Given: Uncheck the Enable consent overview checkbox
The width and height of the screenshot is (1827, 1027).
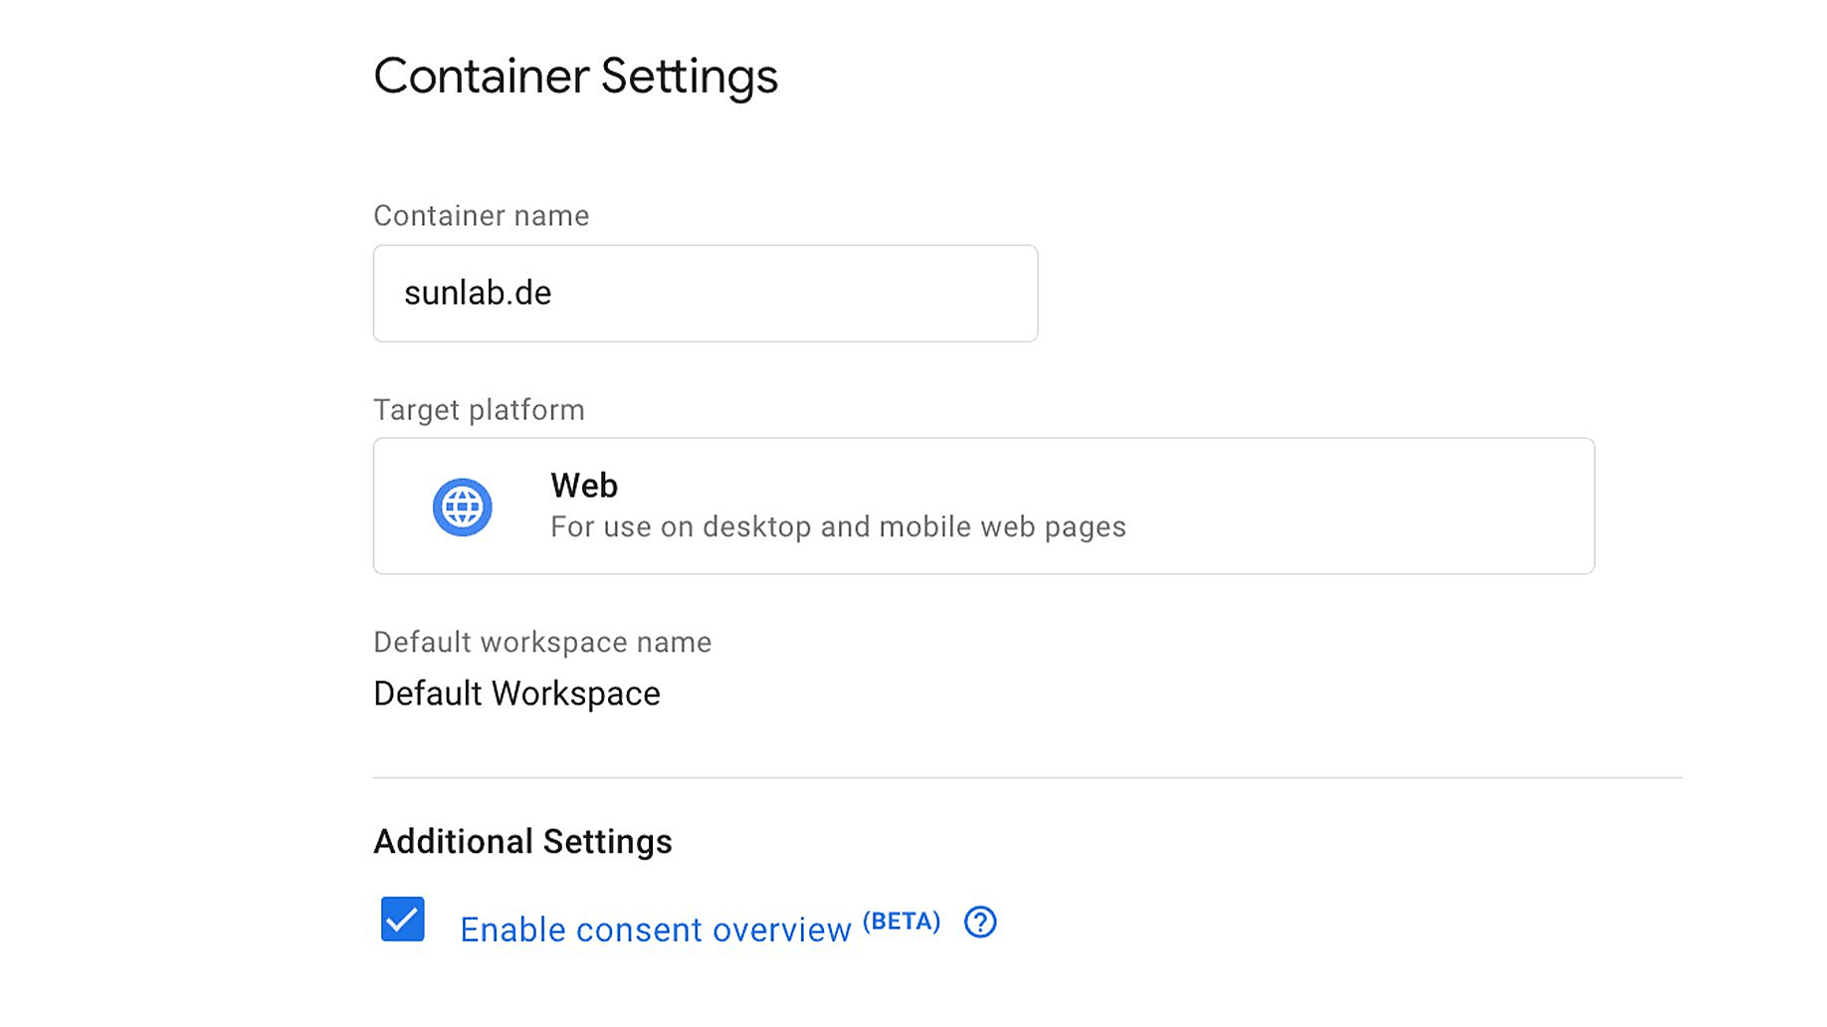Looking at the screenshot, I should click(x=403, y=920).
